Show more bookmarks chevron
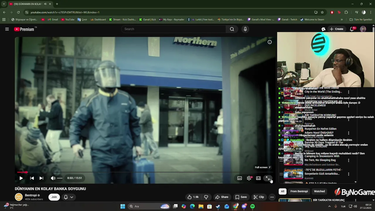 tap(342, 20)
